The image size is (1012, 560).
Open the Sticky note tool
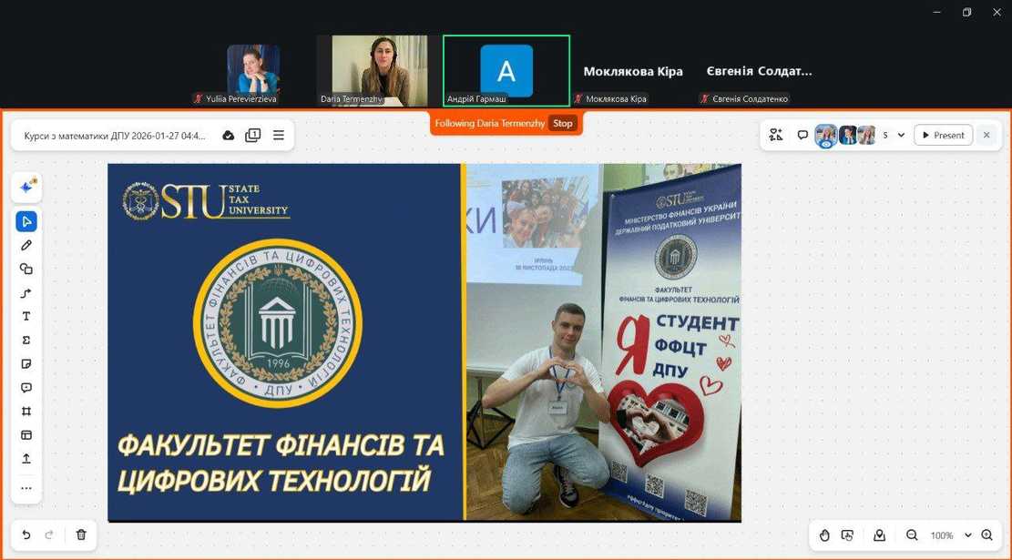[26, 363]
